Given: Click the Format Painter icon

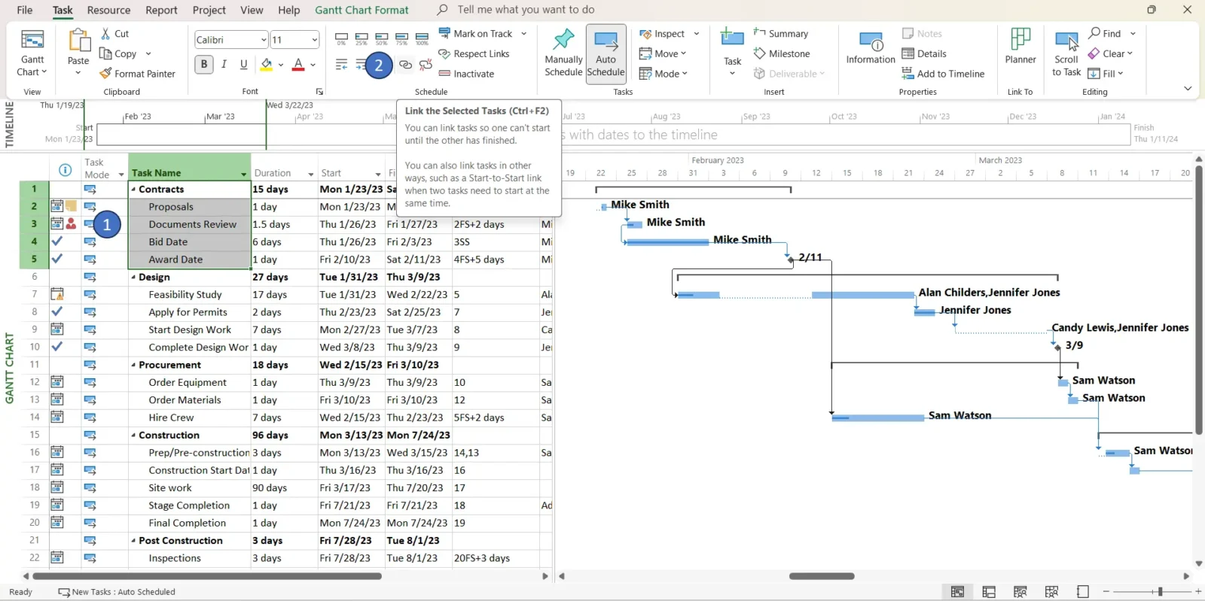Looking at the screenshot, I should pos(106,74).
